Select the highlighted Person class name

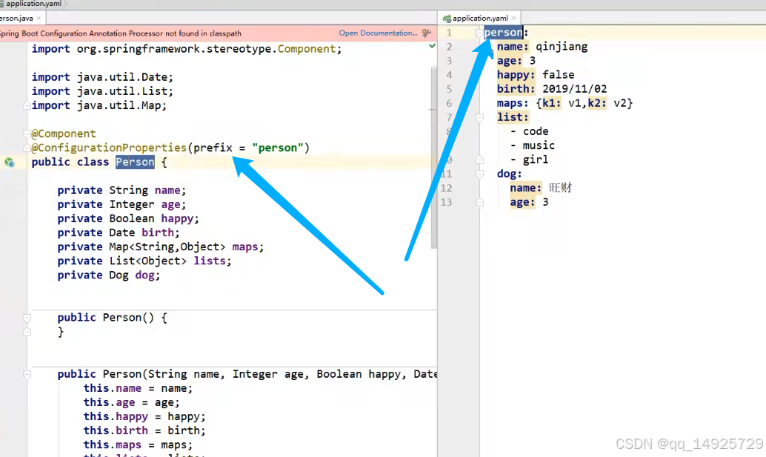pyautogui.click(x=134, y=161)
